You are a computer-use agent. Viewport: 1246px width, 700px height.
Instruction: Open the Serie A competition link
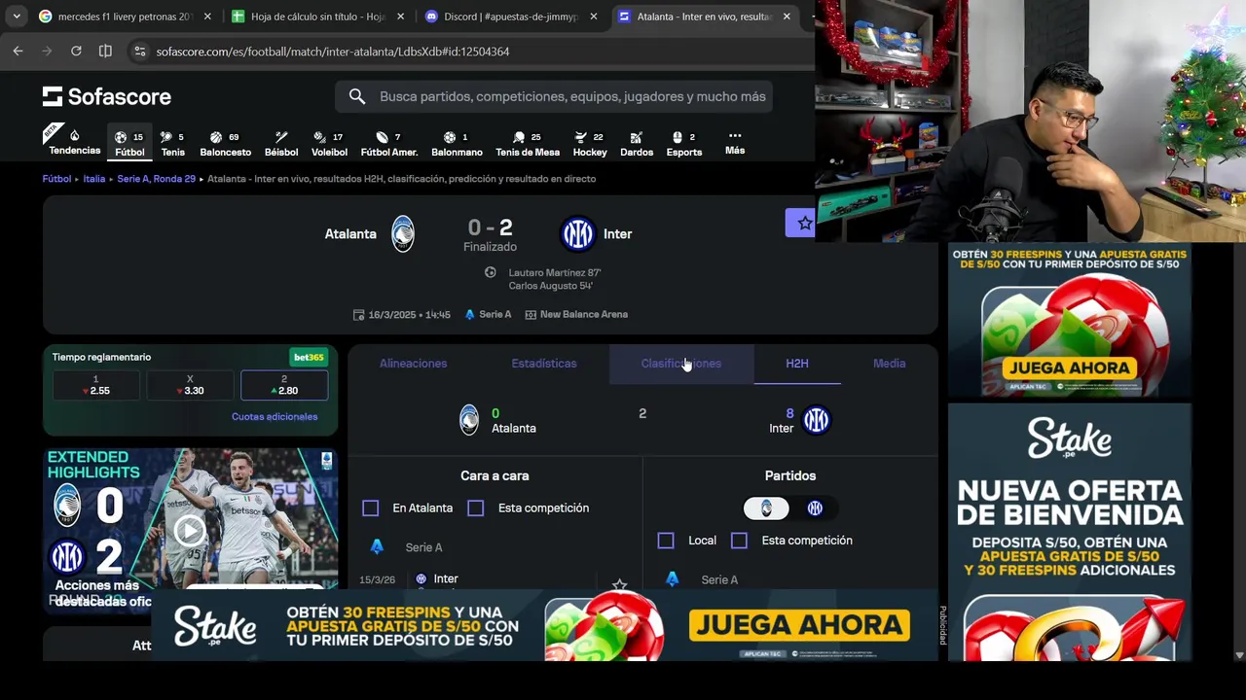pos(488,314)
